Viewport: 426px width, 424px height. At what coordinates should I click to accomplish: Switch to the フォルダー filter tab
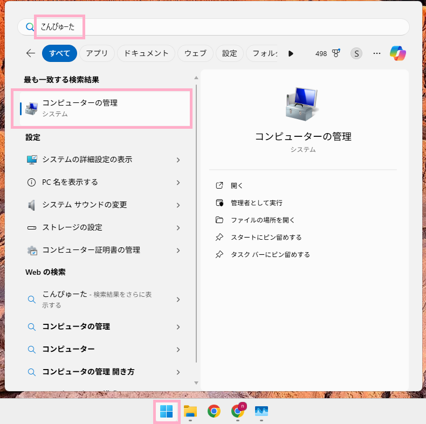click(x=262, y=53)
